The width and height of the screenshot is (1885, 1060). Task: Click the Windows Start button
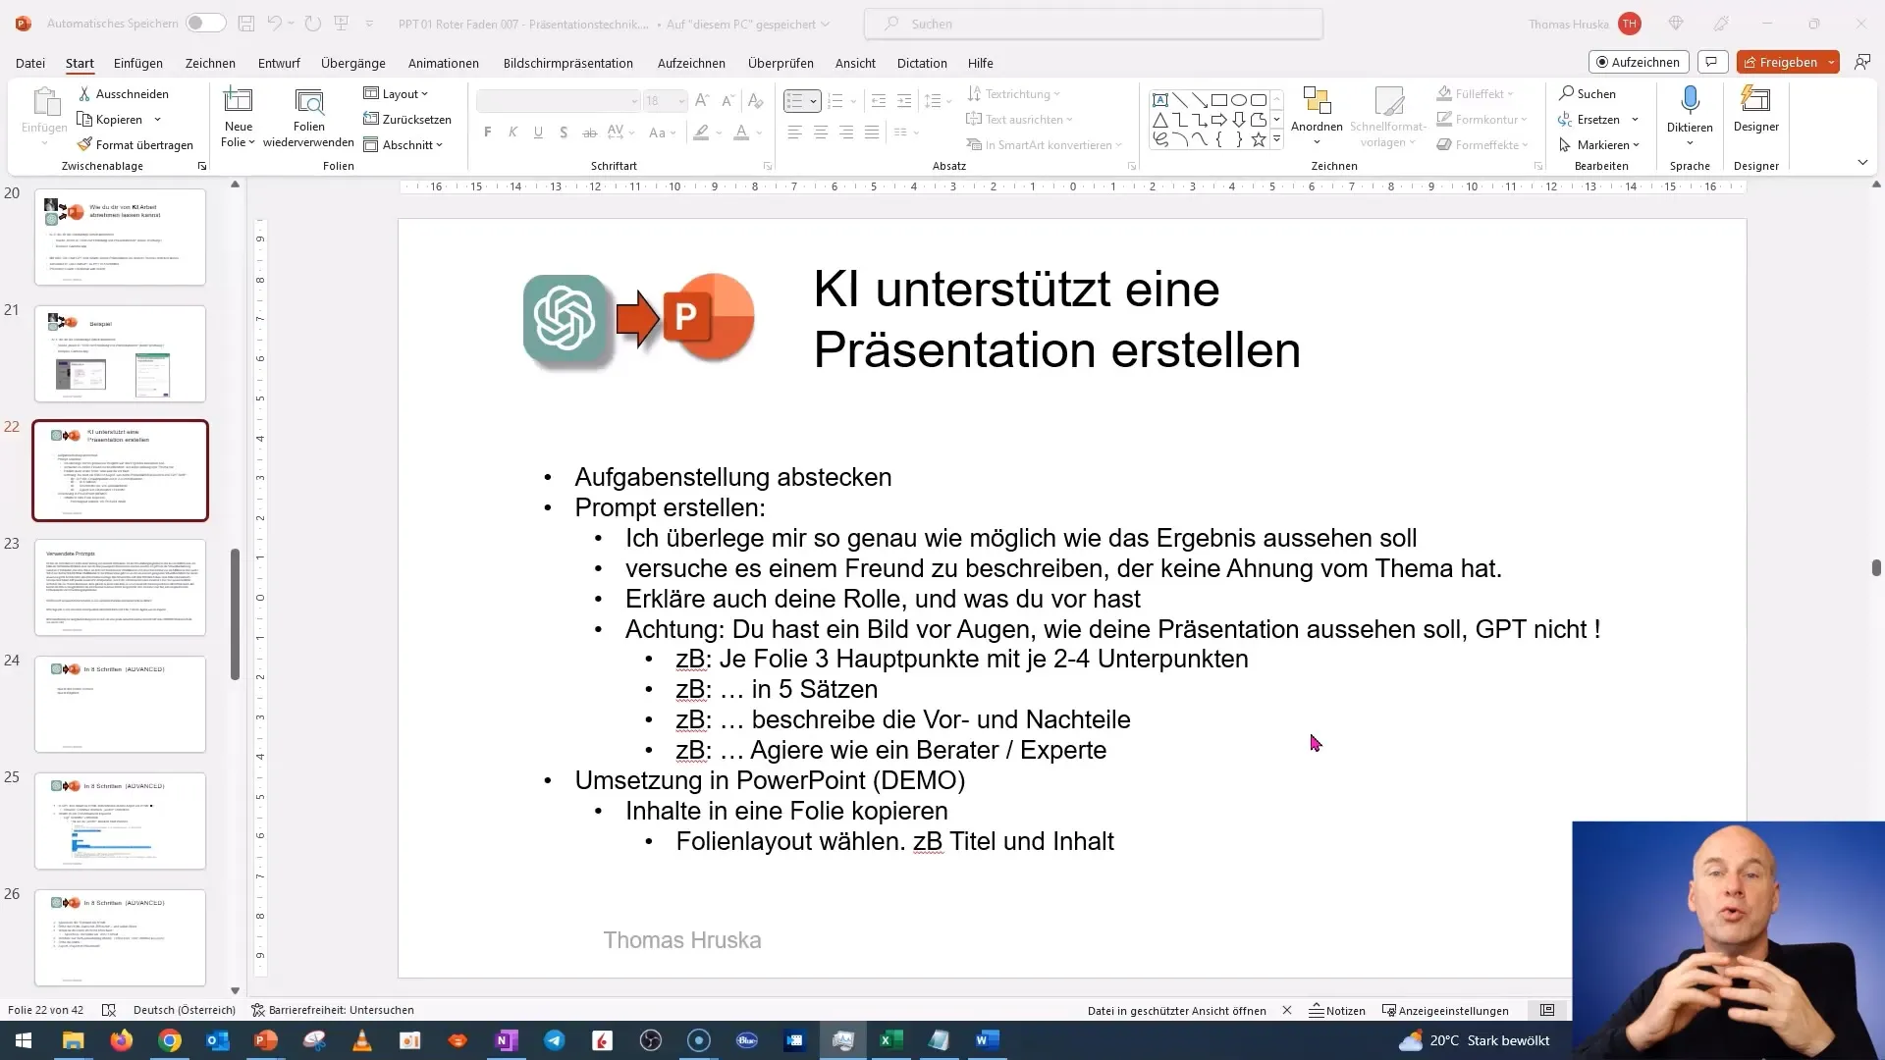pyautogui.click(x=24, y=1040)
